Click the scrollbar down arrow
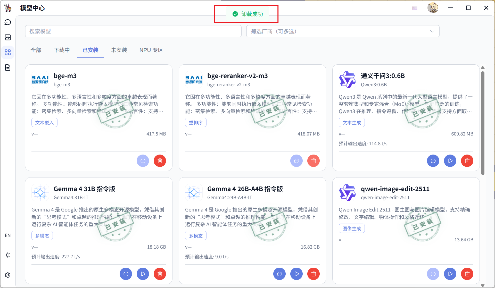Viewport: 495px width, 288px height. (483, 285)
